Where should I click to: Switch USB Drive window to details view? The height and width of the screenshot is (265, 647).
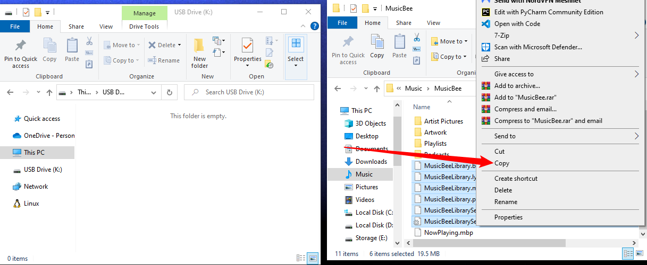[301, 259]
